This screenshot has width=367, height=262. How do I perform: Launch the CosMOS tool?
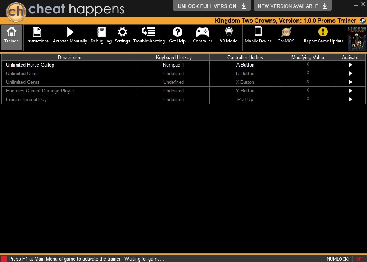pos(286,35)
